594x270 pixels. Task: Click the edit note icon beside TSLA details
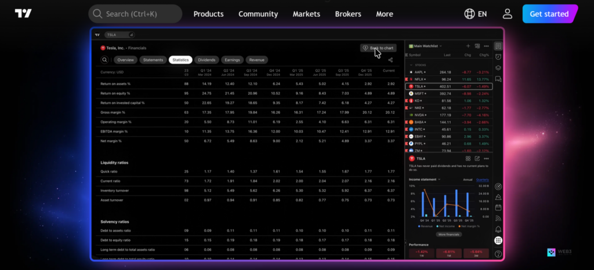pos(477,158)
